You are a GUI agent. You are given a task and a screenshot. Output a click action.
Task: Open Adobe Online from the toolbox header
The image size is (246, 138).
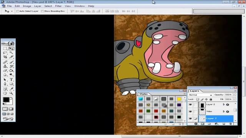[x=8, y=43]
